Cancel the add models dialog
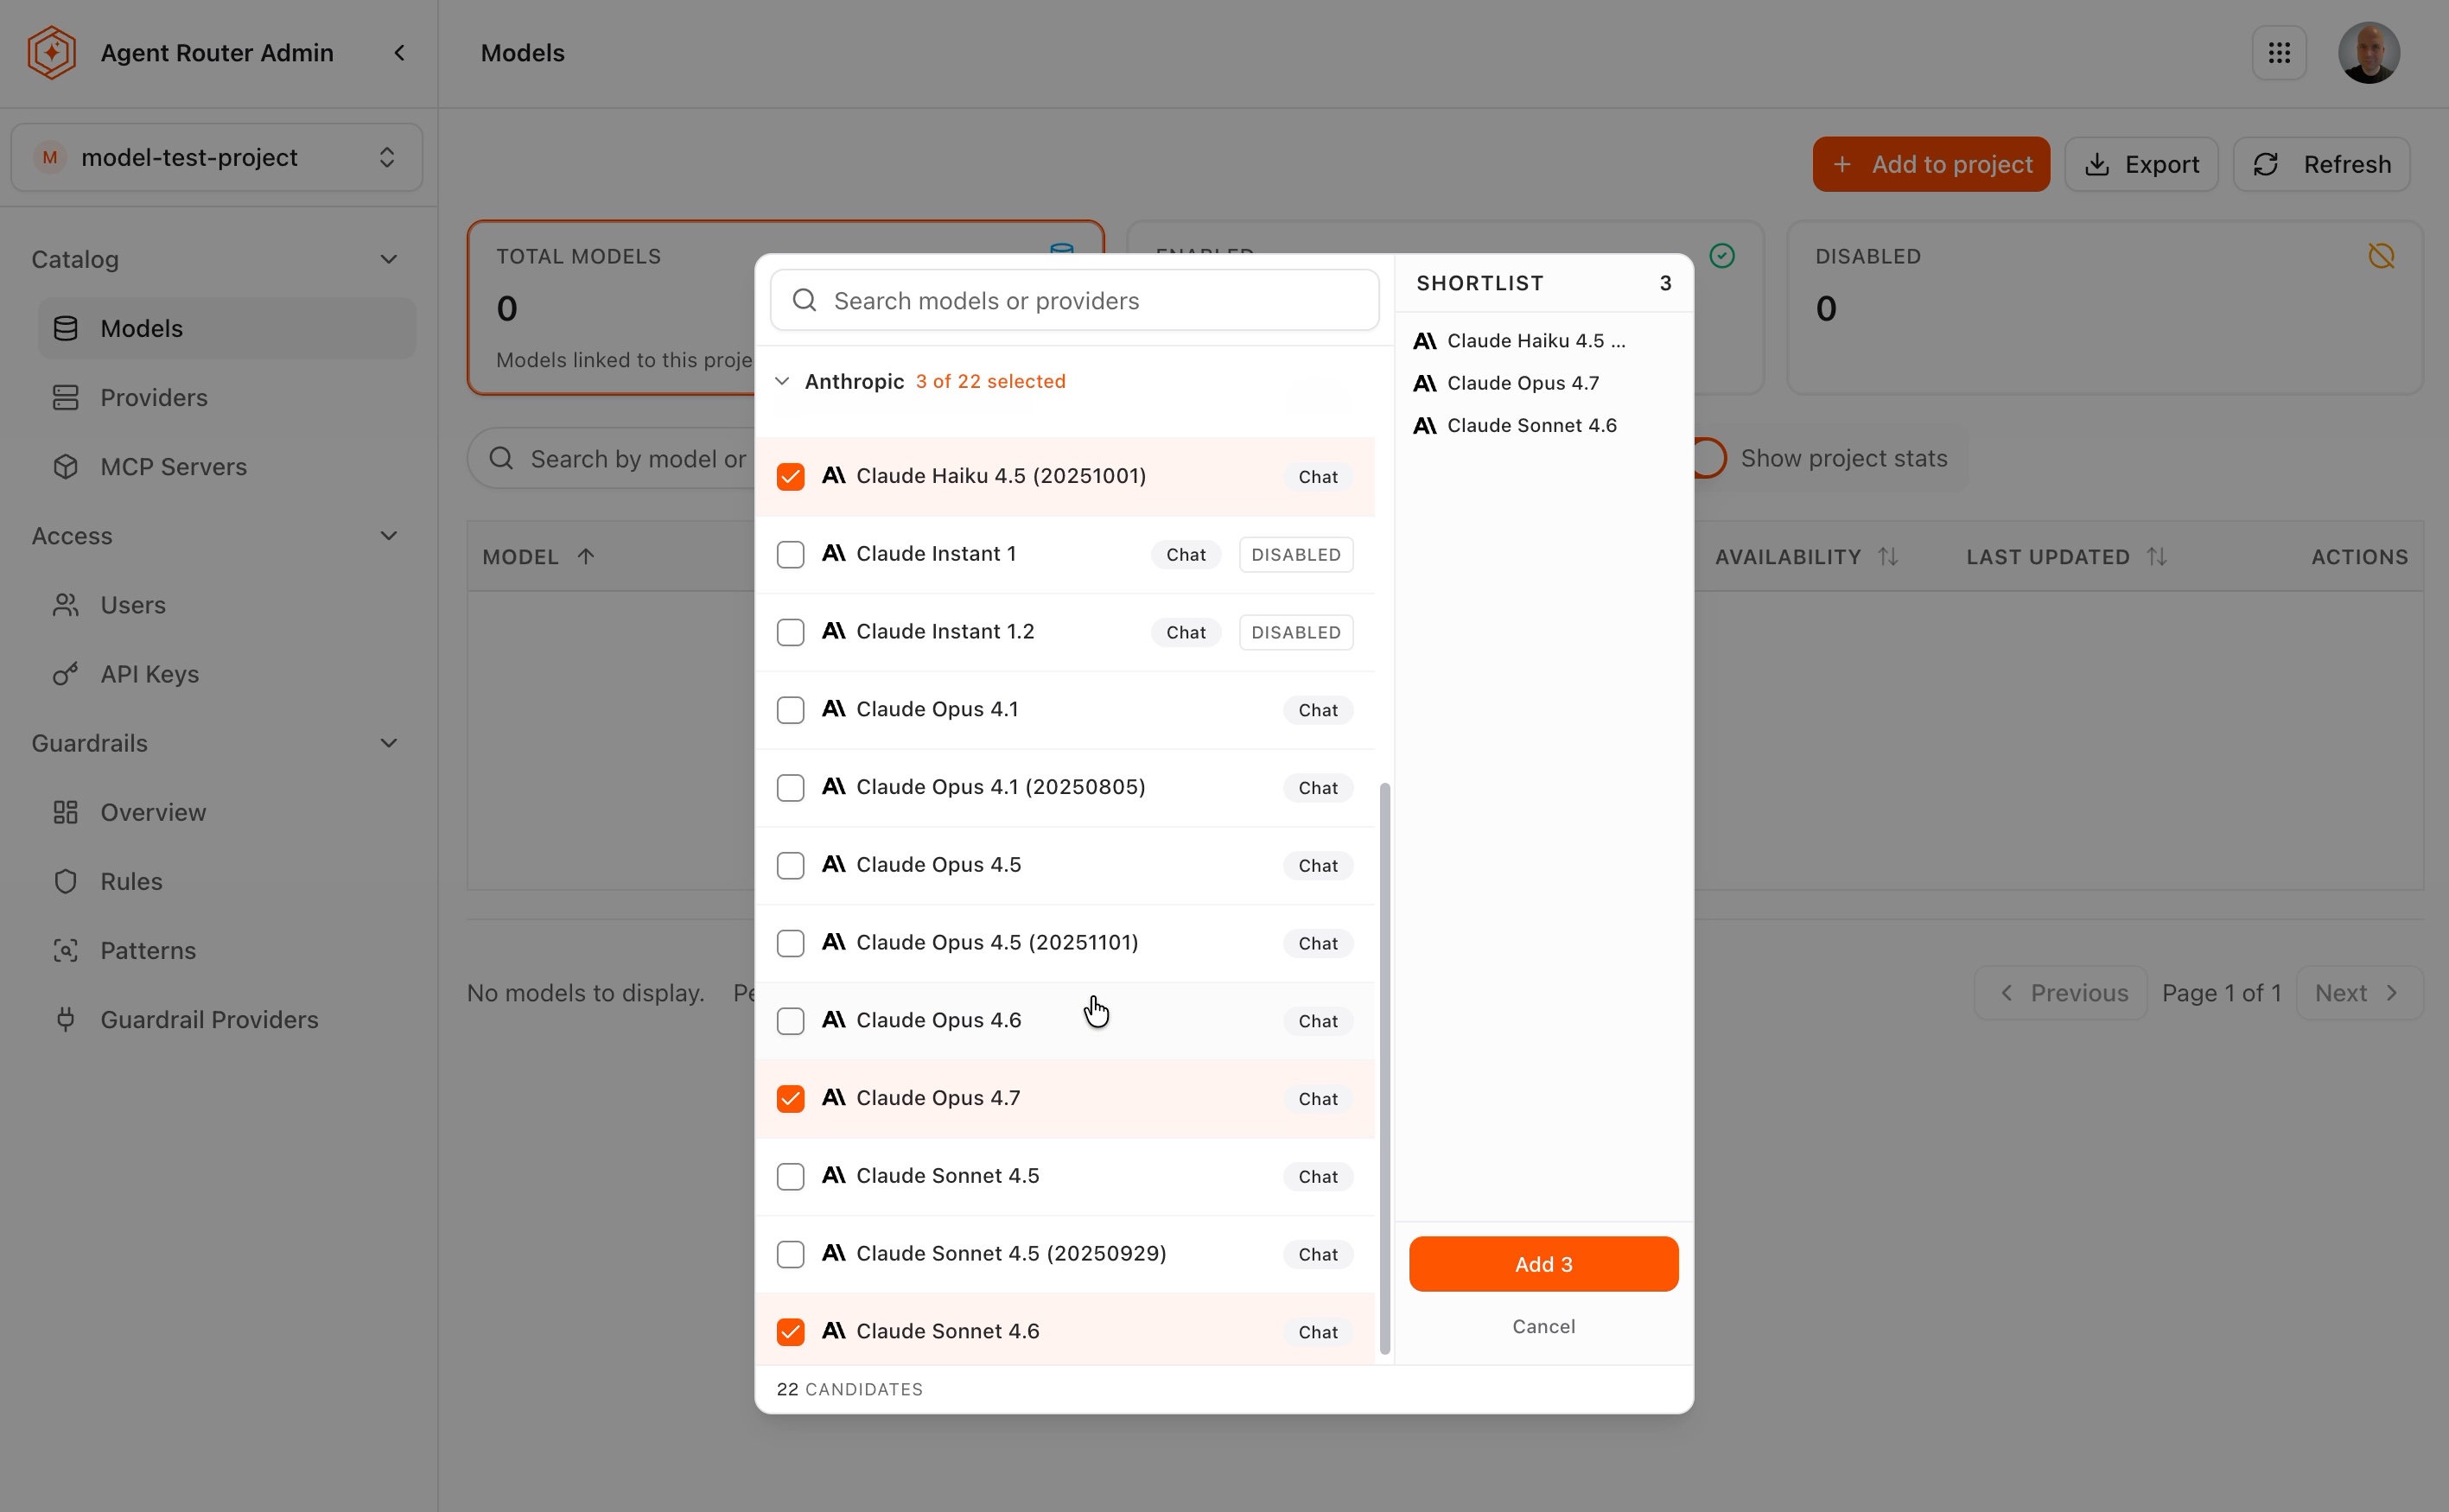The image size is (2449, 1512). tap(1543, 1326)
